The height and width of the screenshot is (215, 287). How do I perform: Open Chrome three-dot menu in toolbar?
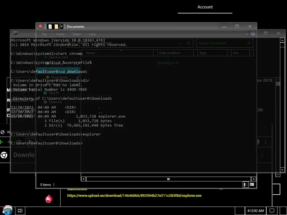click(266, 142)
